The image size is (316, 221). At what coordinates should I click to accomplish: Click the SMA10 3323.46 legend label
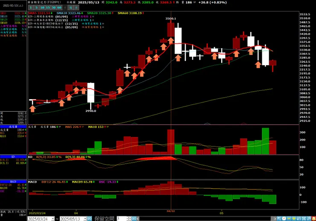[x=70, y=13]
